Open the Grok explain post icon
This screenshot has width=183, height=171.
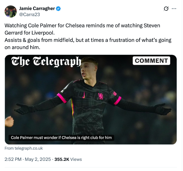166,8
